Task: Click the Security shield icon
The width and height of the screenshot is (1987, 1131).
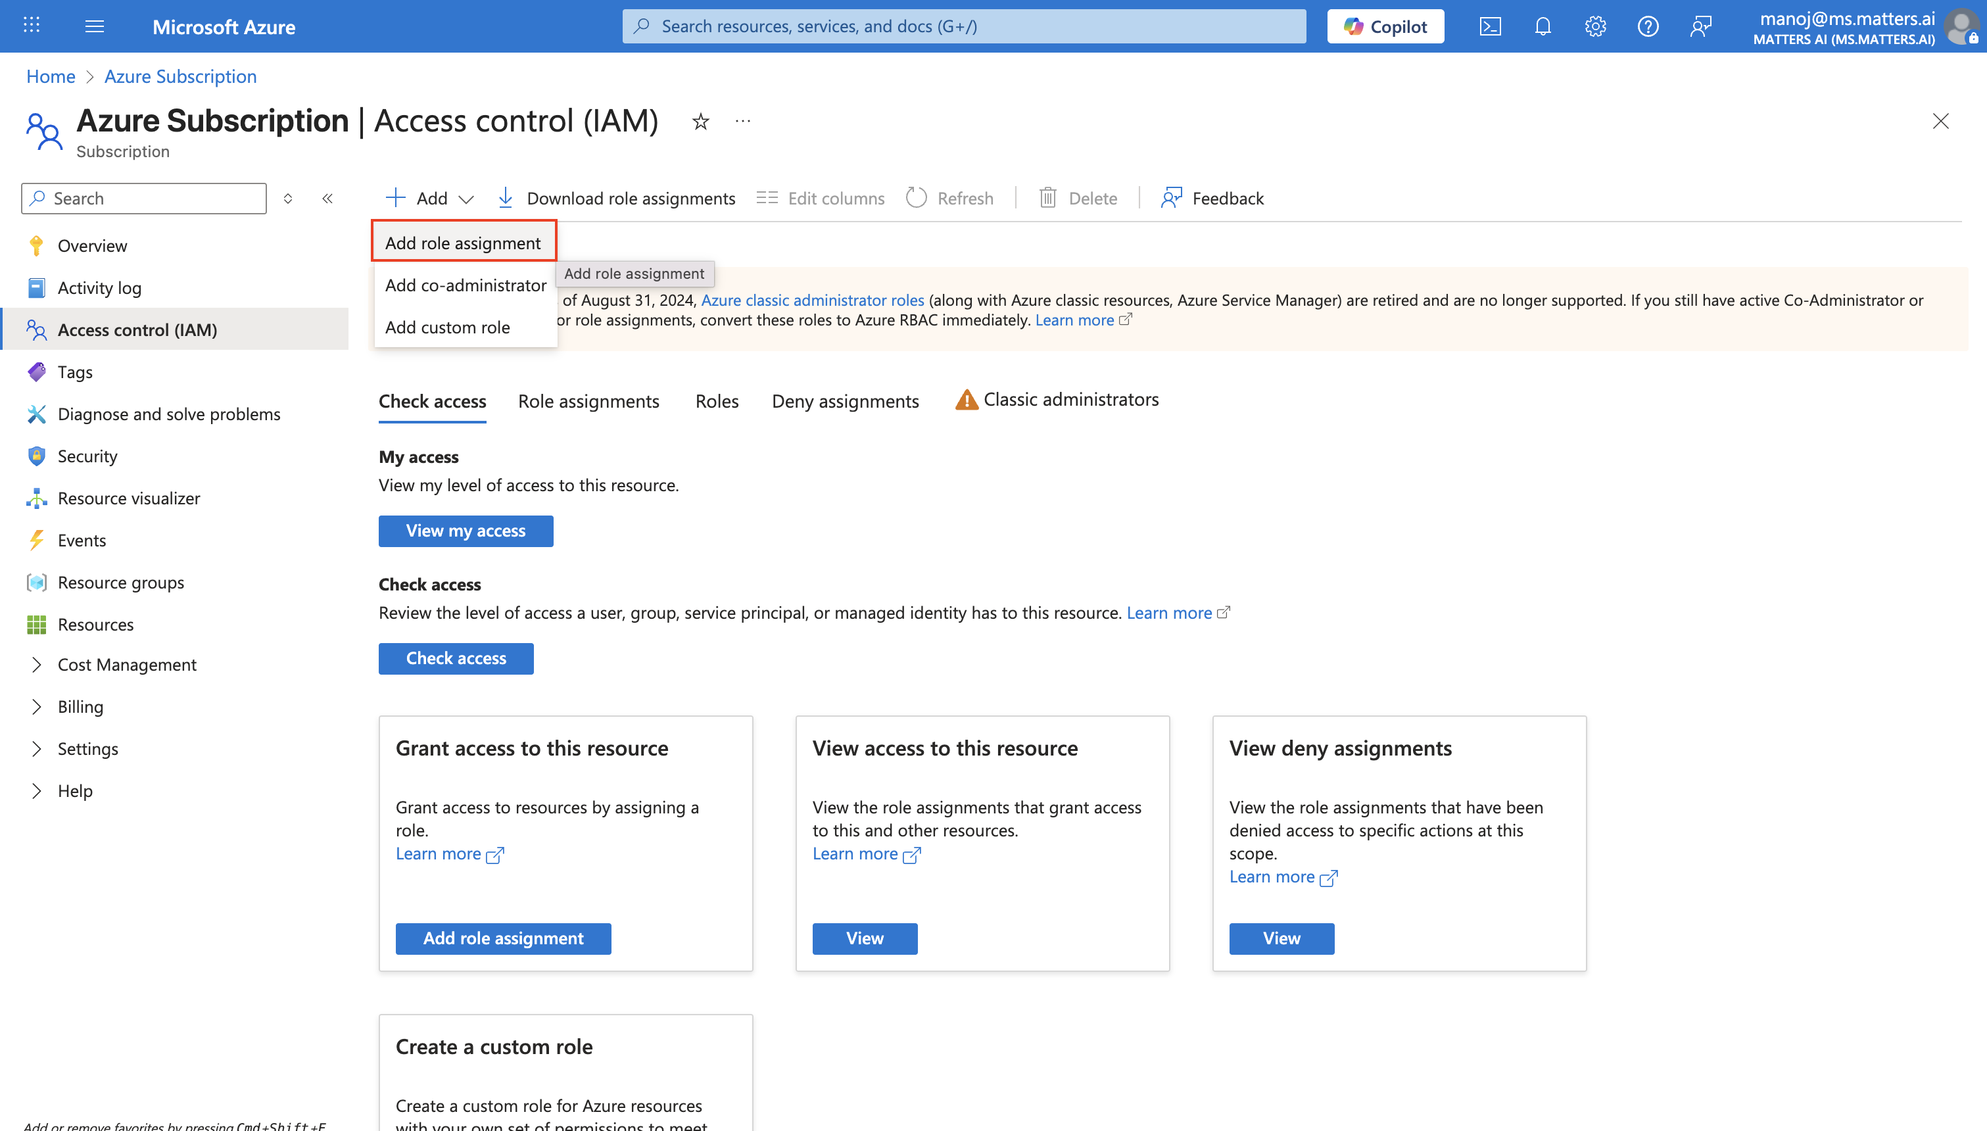Action: [36, 456]
